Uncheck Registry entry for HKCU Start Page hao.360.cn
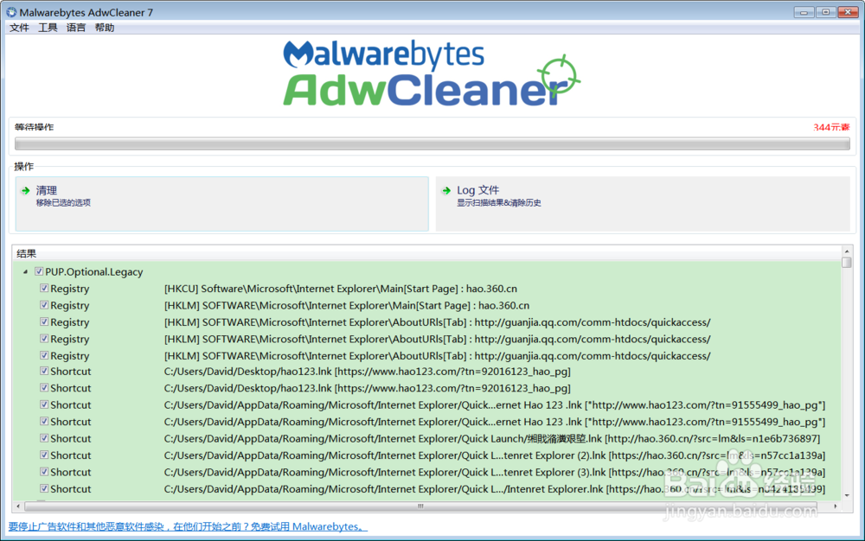The width and height of the screenshot is (865, 541). (44, 288)
